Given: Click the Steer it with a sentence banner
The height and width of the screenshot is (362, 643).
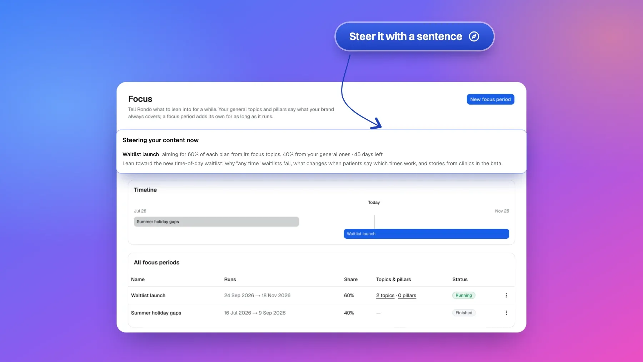Looking at the screenshot, I should click(414, 36).
